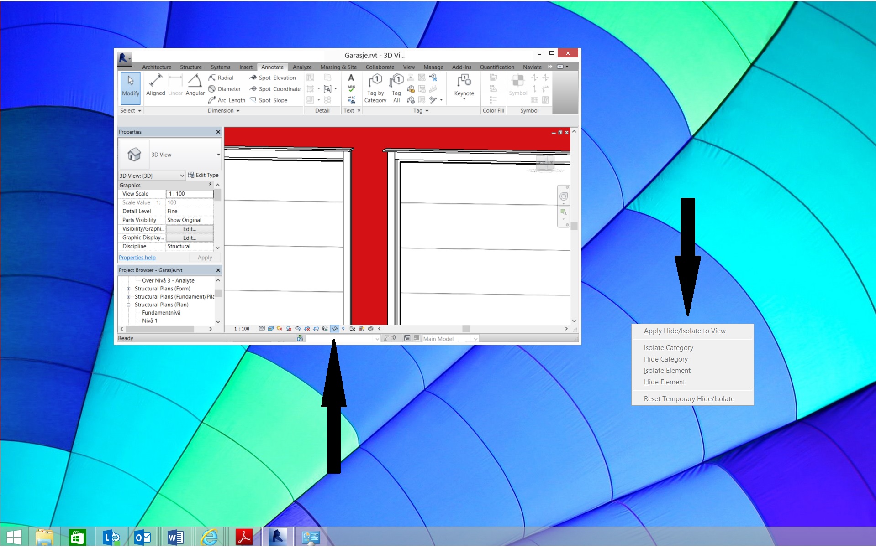Screen dimensions: 876x548
Task: Switch to the Architecture ribbon tab
Action: pyautogui.click(x=157, y=67)
